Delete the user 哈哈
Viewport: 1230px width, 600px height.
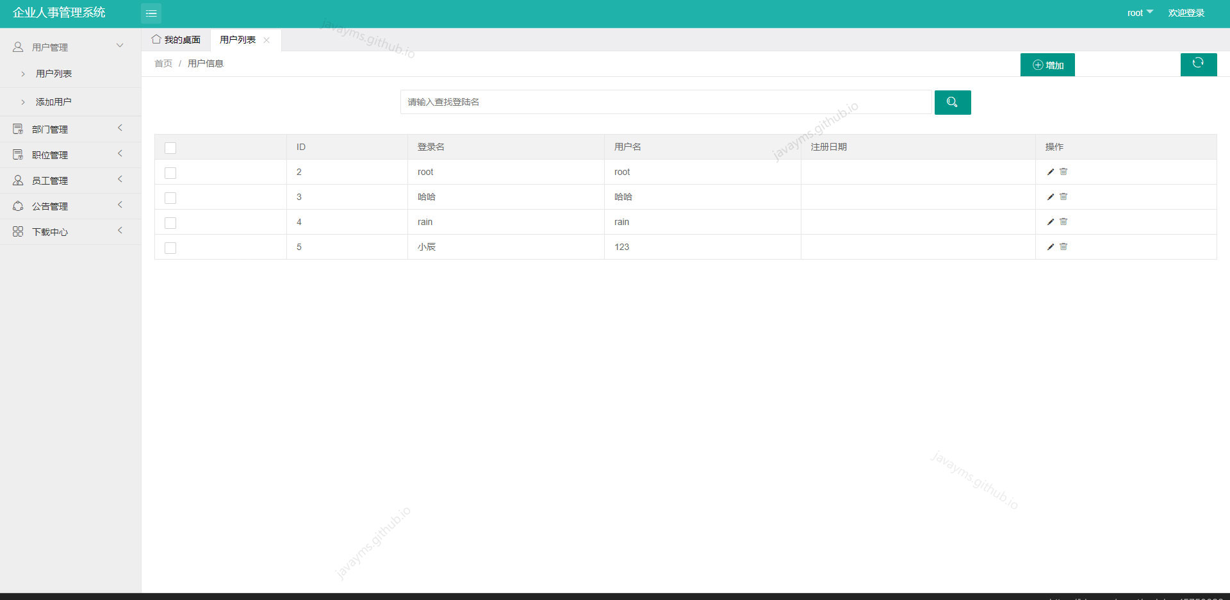1064,197
